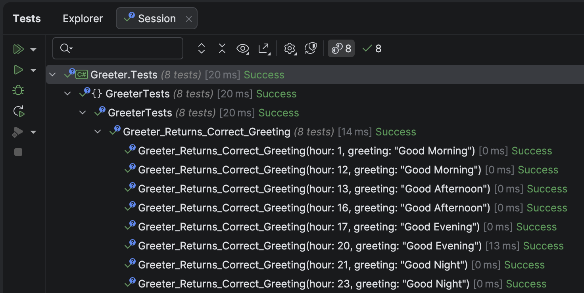
Task: Open the run options dropdown arrow
Action: (x=33, y=49)
